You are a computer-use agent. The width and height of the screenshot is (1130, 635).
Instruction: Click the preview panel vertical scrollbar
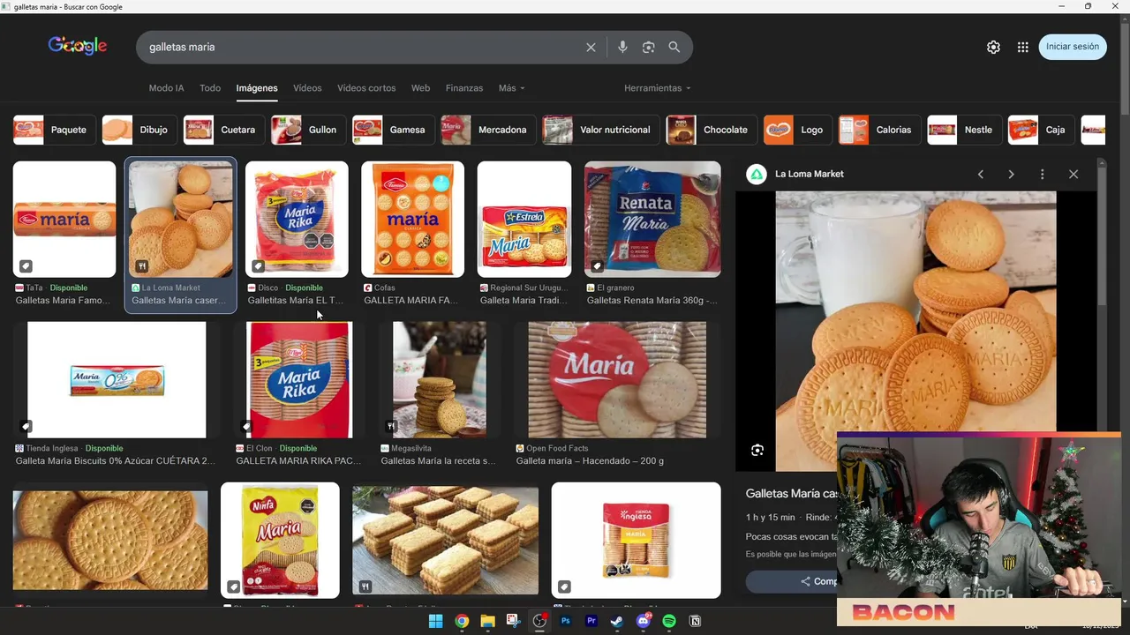click(1102, 238)
